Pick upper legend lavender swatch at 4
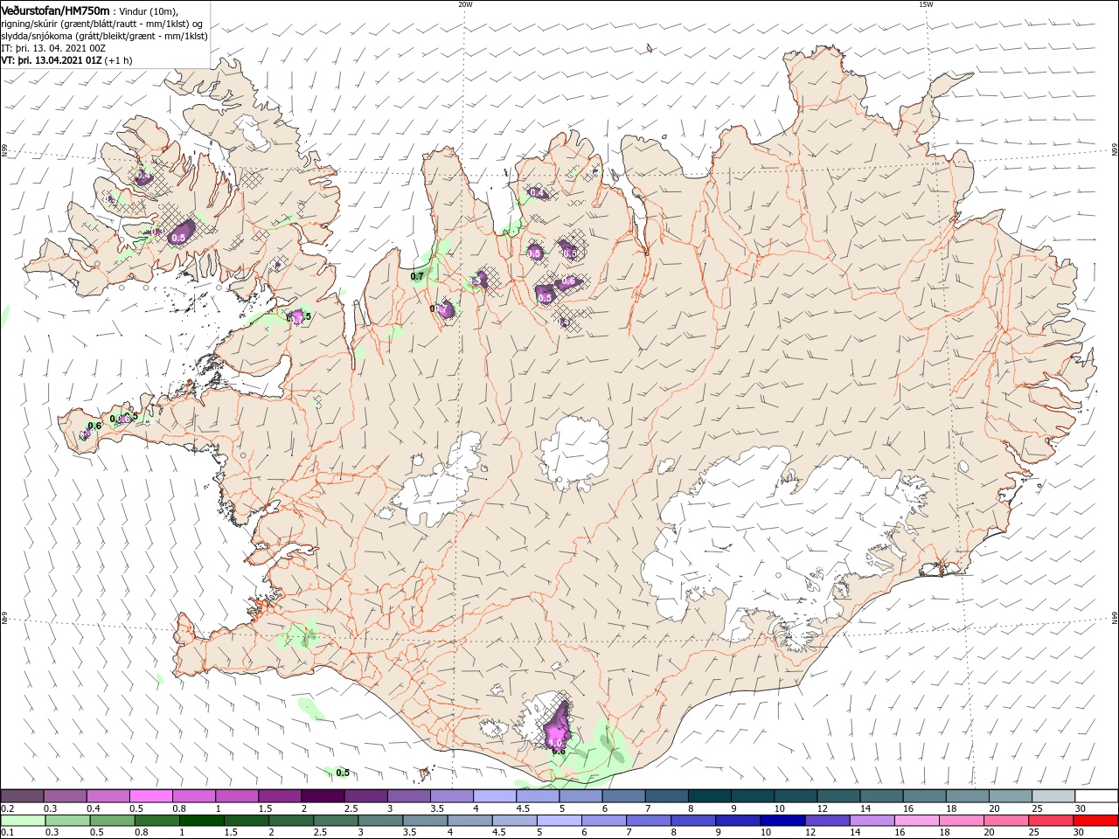The width and height of the screenshot is (1119, 839). point(494,796)
